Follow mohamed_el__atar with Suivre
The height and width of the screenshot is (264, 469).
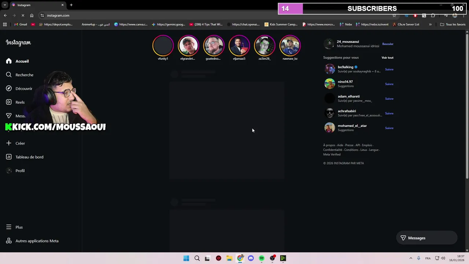389,128
